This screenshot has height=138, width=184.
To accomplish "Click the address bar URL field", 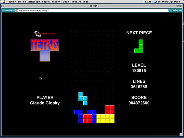I will (x=92, y=10).
